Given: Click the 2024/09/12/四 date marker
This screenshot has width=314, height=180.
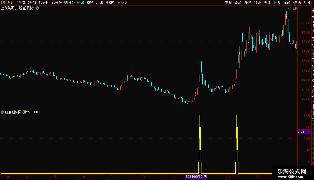Looking at the screenshot, I should [x=196, y=177].
